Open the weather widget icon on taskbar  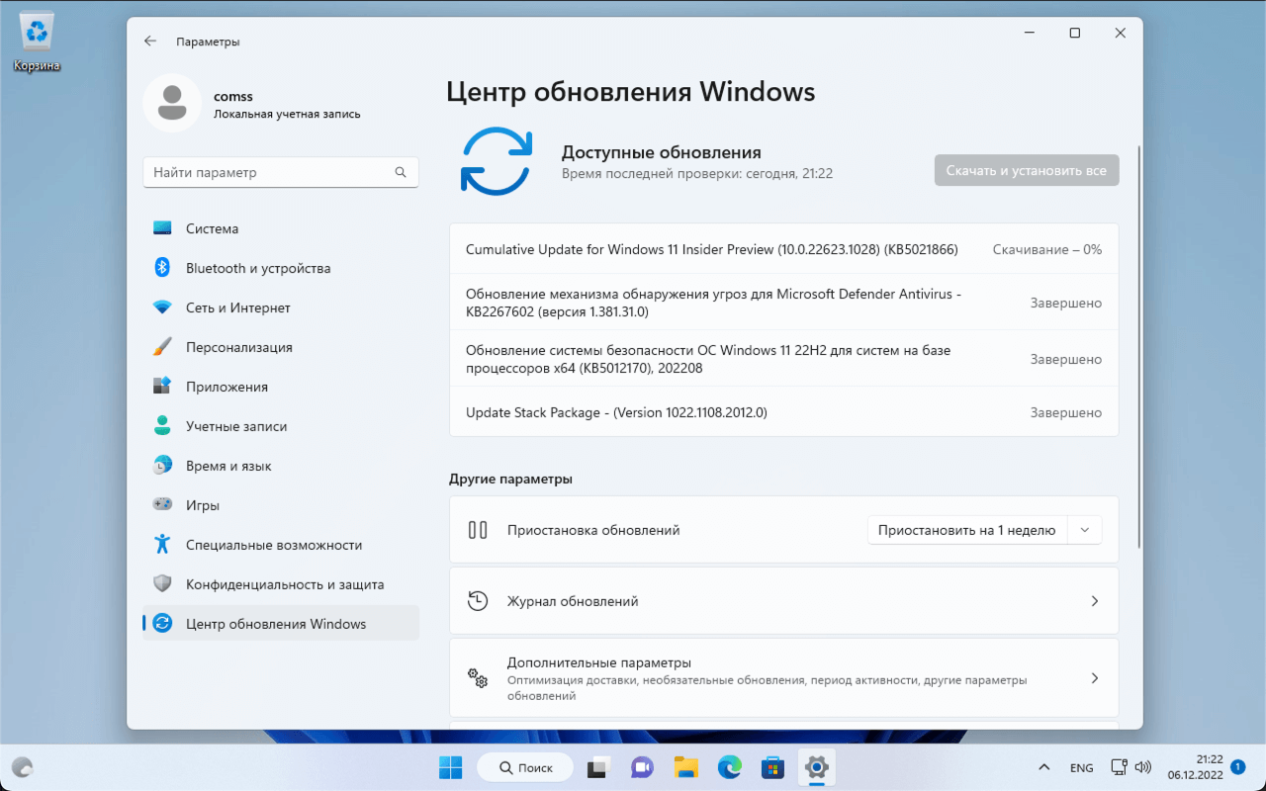(22, 767)
